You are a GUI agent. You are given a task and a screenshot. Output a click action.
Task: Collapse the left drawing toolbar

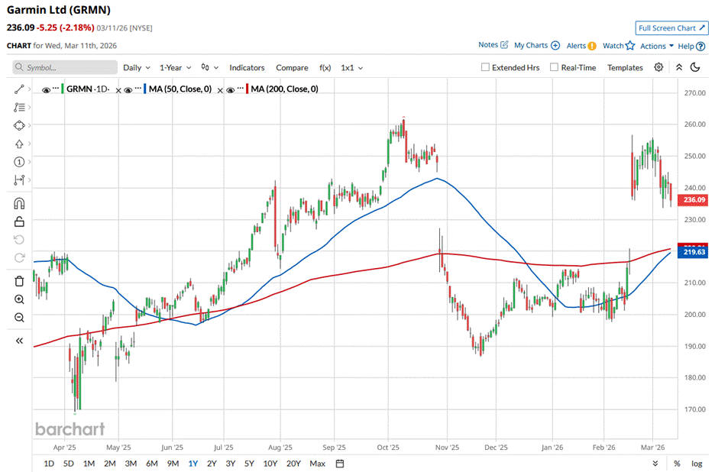pos(19,341)
